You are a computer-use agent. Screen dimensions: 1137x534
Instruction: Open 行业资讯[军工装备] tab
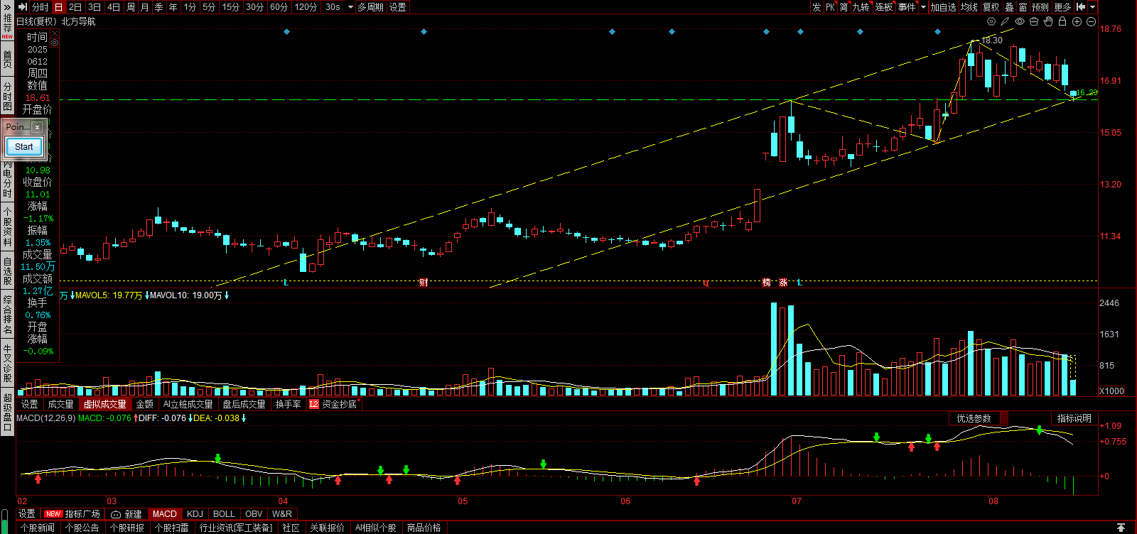pos(235,528)
